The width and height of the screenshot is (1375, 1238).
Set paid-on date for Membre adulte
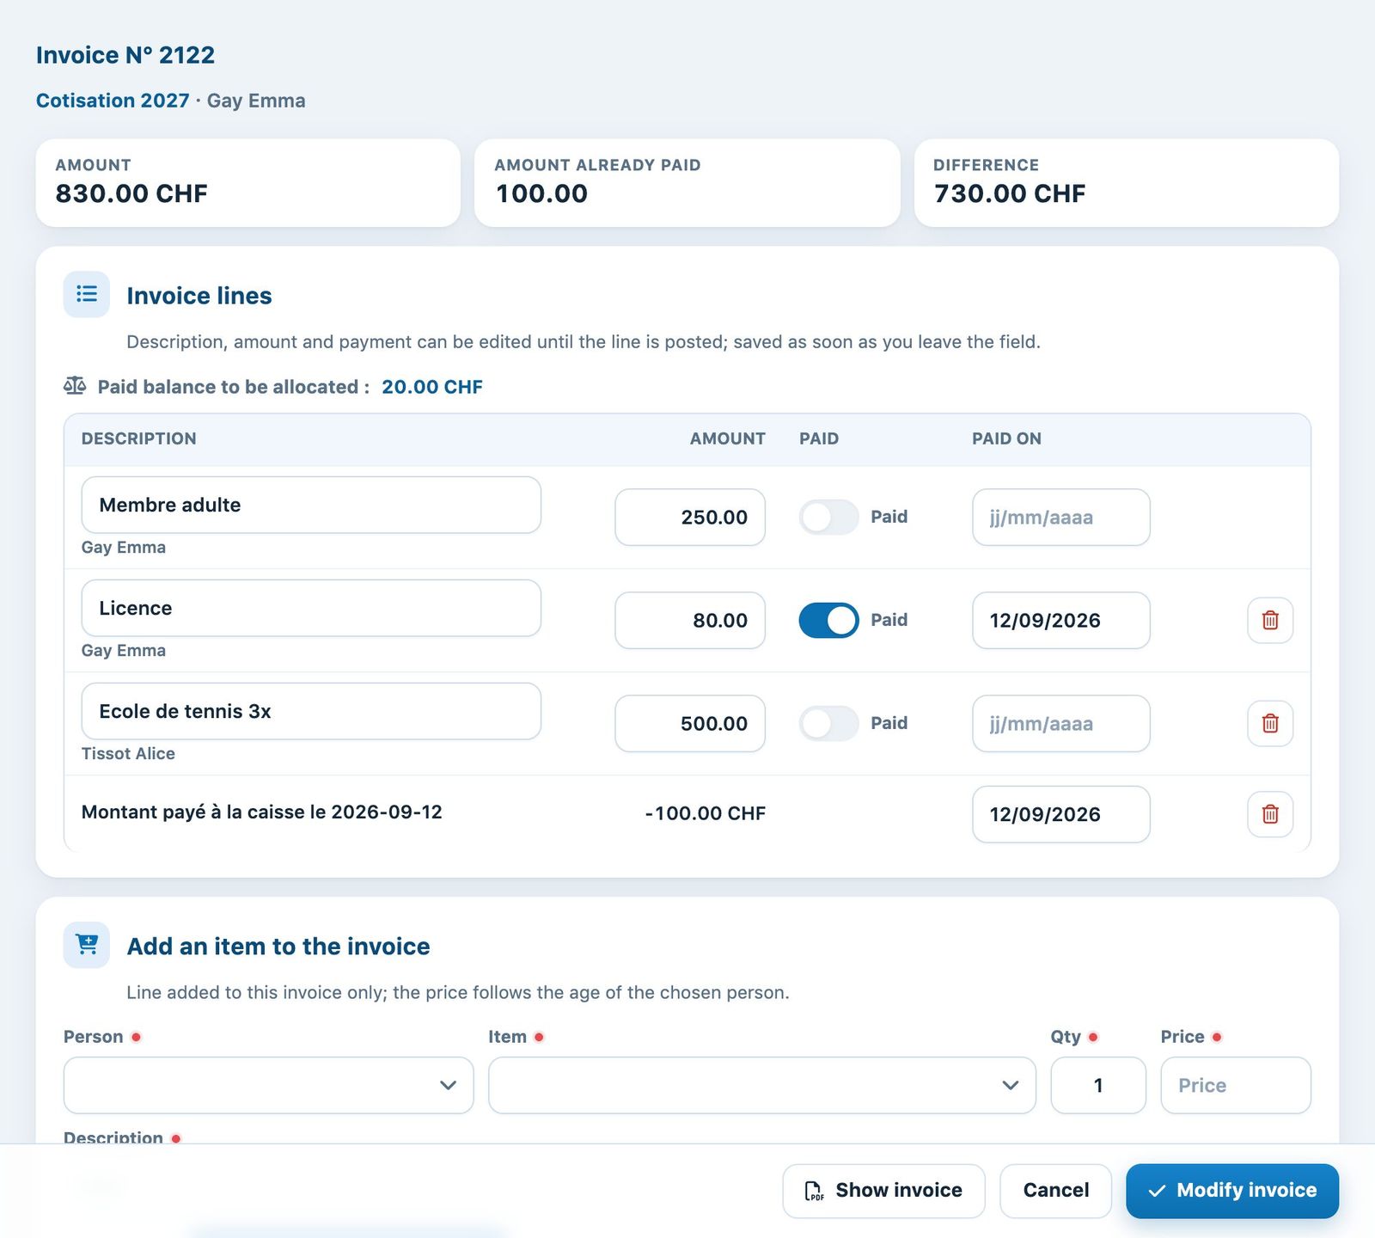coord(1060,517)
